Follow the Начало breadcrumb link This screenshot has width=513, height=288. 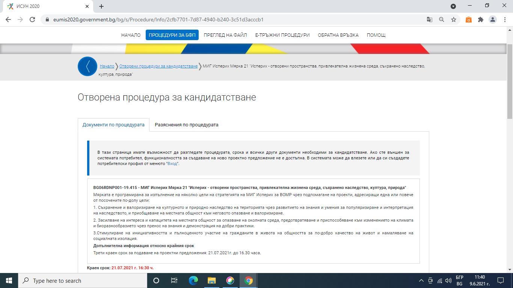click(x=107, y=66)
